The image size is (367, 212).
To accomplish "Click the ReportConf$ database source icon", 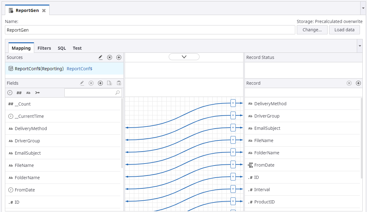I will pyautogui.click(x=11, y=69).
